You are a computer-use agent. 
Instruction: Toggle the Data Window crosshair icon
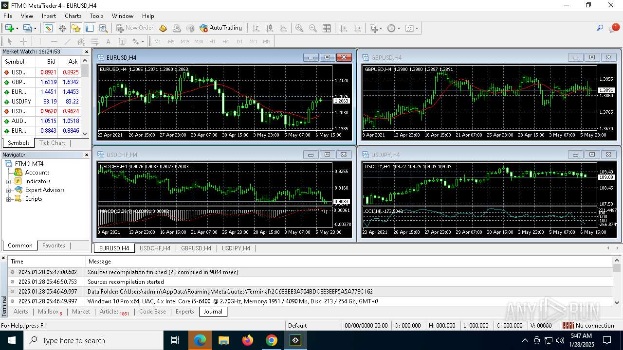(x=62, y=28)
